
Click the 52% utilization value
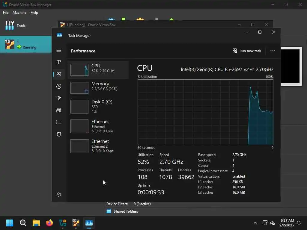pos(143,162)
